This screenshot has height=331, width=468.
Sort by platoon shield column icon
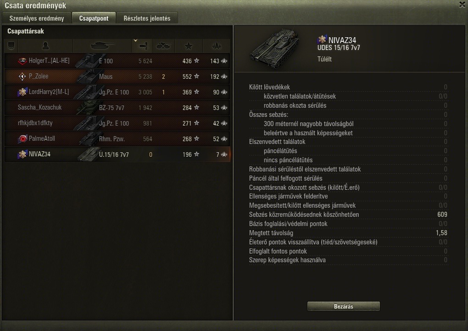point(11,46)
